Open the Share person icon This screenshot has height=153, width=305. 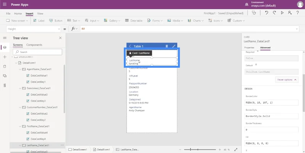(x=290, y=13)
